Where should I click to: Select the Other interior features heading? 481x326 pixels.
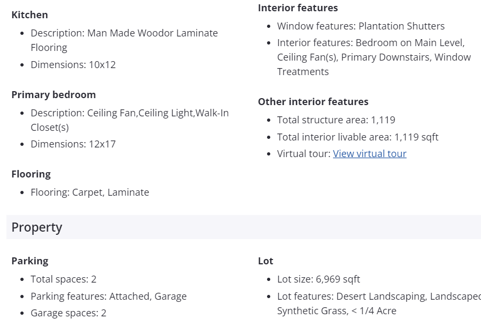point(313,102)
